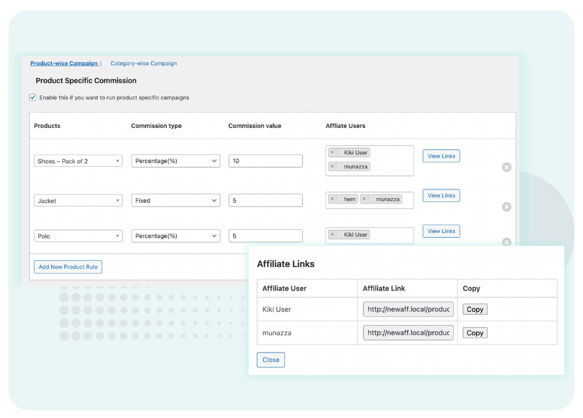Remove hem tag from Jacket row
Screen dimensions: 583x418
pos(333,199)
